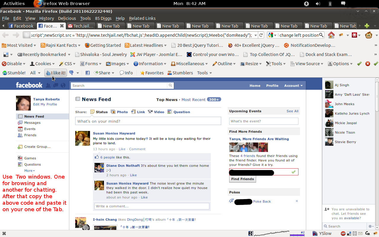Open Stumblers in StumbleUpon toolbar
Viewport: 379px width, 237px height.
click(x=180, y=73)
